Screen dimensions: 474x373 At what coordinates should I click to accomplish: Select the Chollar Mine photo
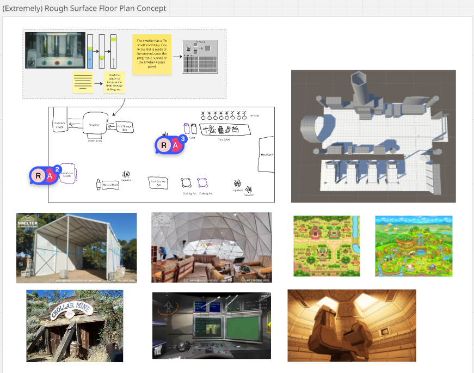(75, 326)
